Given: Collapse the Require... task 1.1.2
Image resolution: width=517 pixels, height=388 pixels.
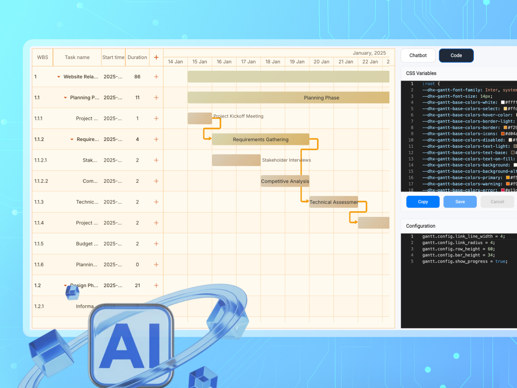Looking at the screenshot, I should click(x=72, y=140).
